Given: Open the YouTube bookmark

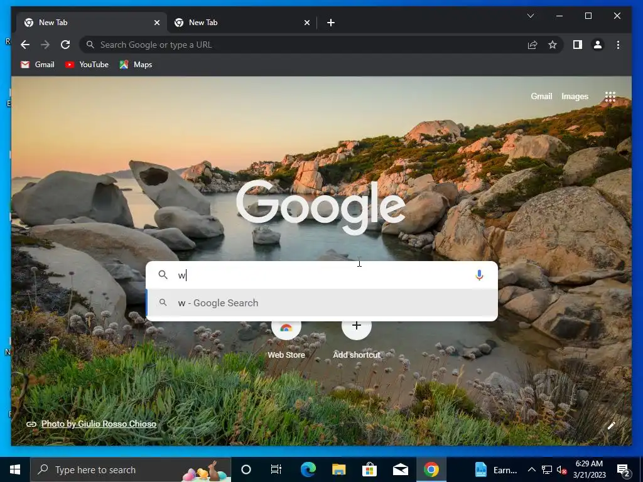Looking at the screenshot, I should point(87,65).
